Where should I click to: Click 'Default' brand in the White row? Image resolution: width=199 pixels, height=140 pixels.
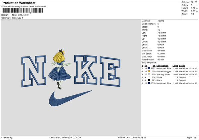tap(182, 78)
